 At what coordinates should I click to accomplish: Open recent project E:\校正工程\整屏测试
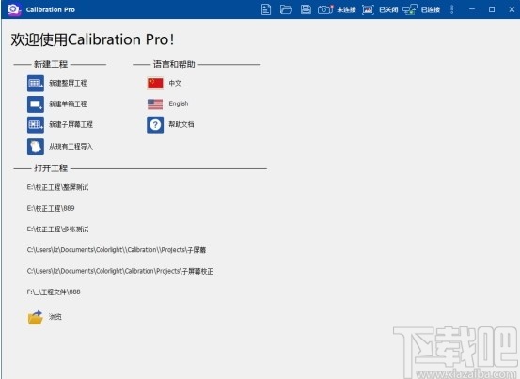(57, 187)
